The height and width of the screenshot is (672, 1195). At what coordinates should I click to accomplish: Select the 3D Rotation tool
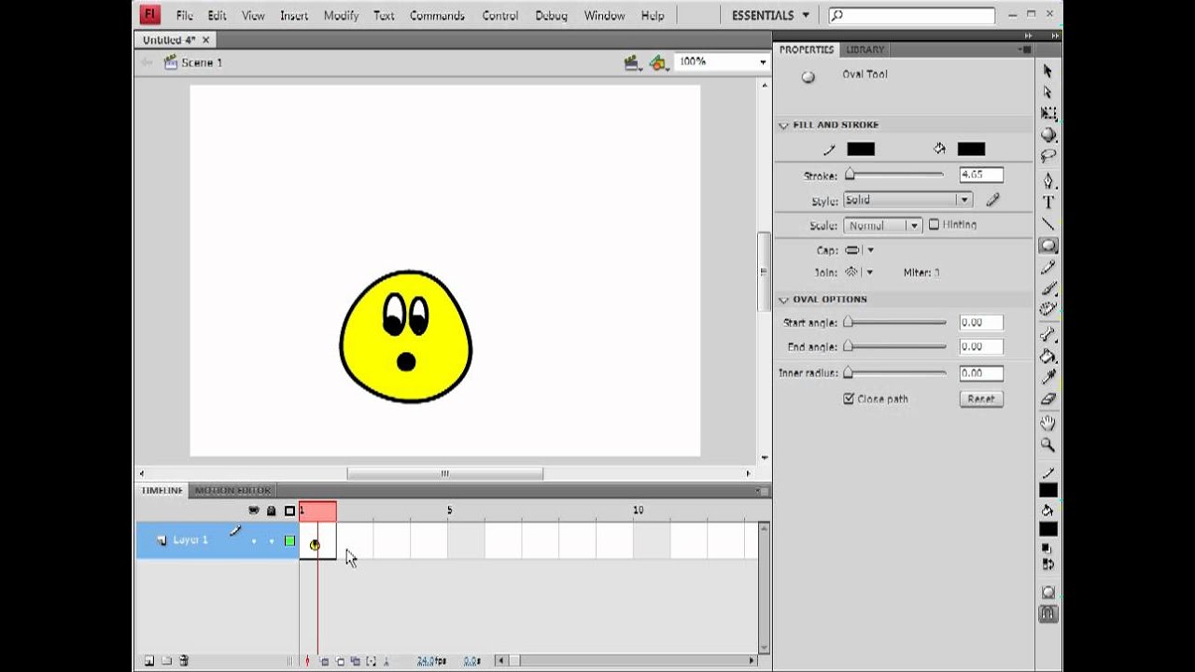[x=1047, y=135]
